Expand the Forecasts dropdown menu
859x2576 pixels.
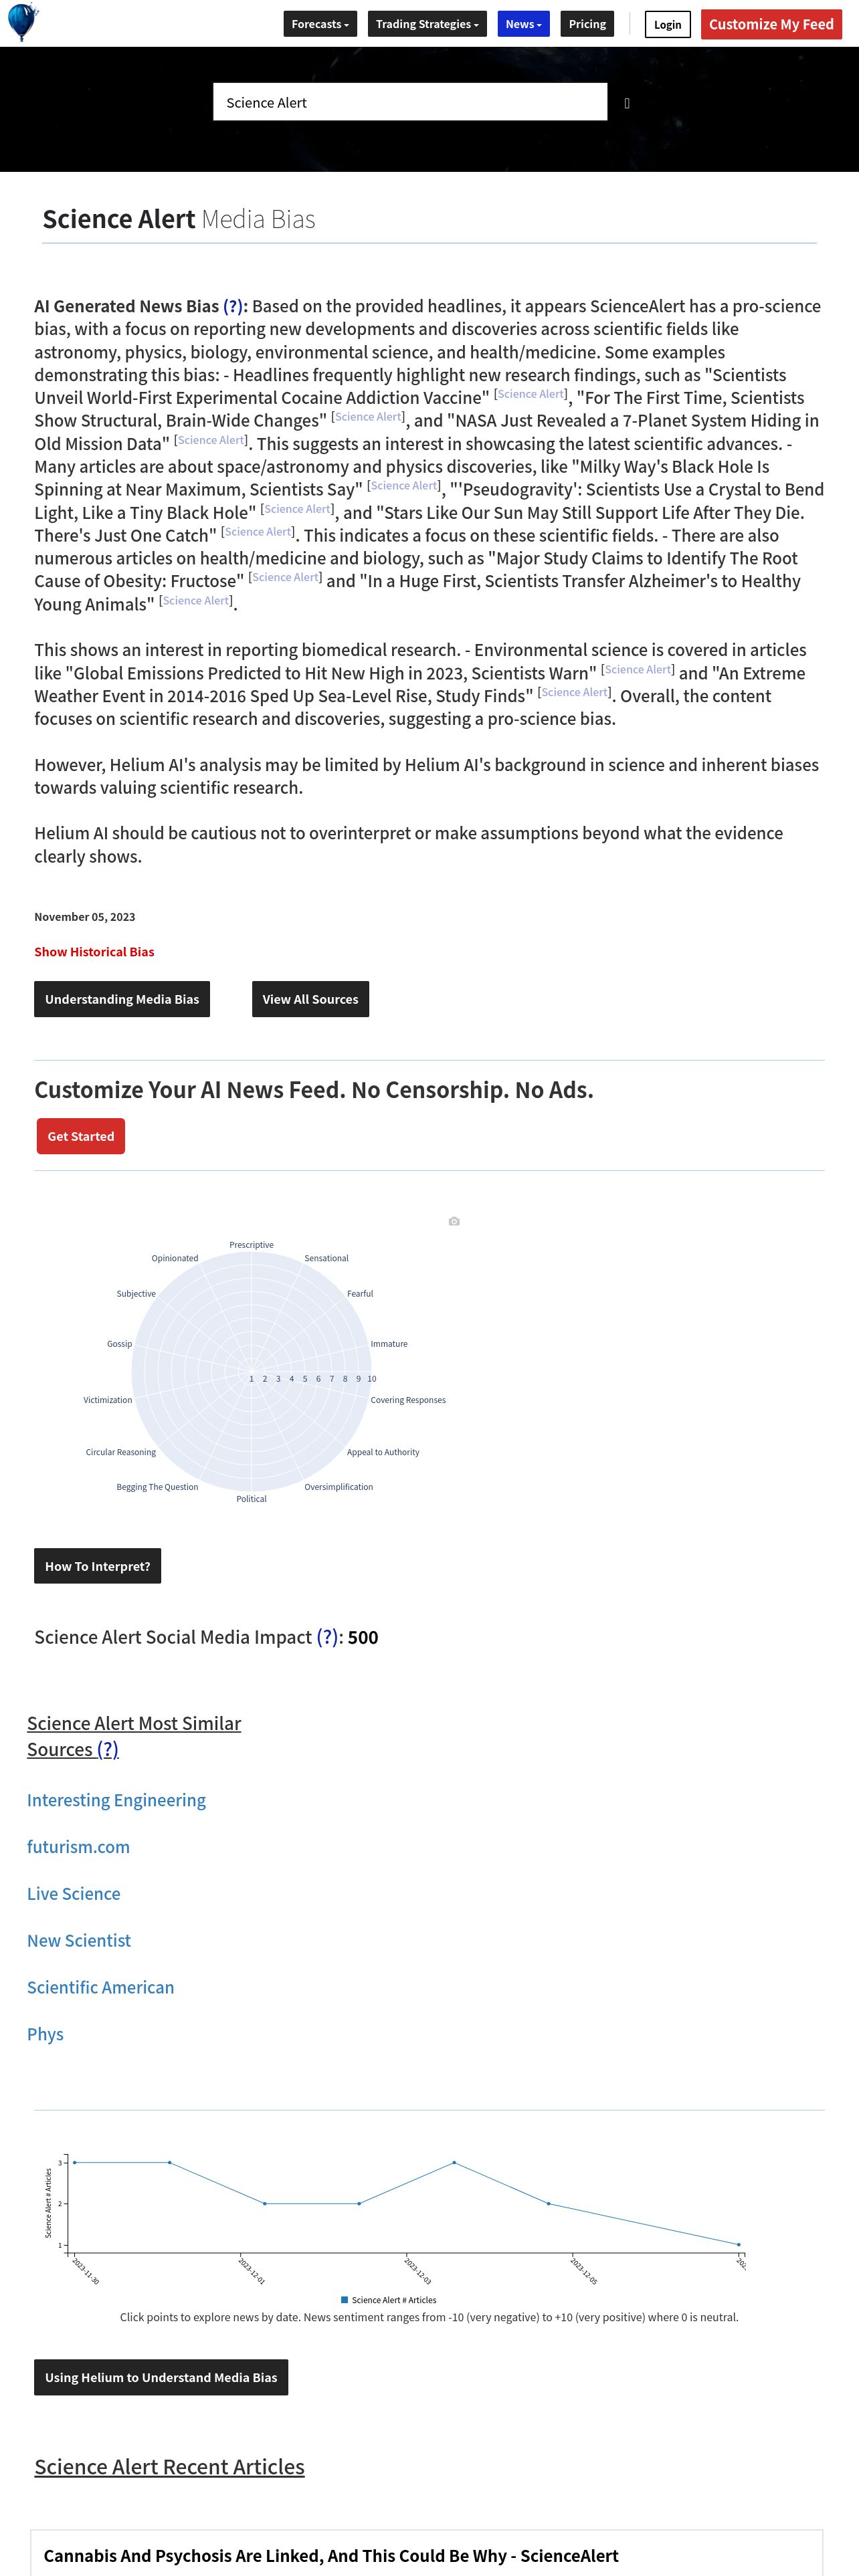point(320,24)
